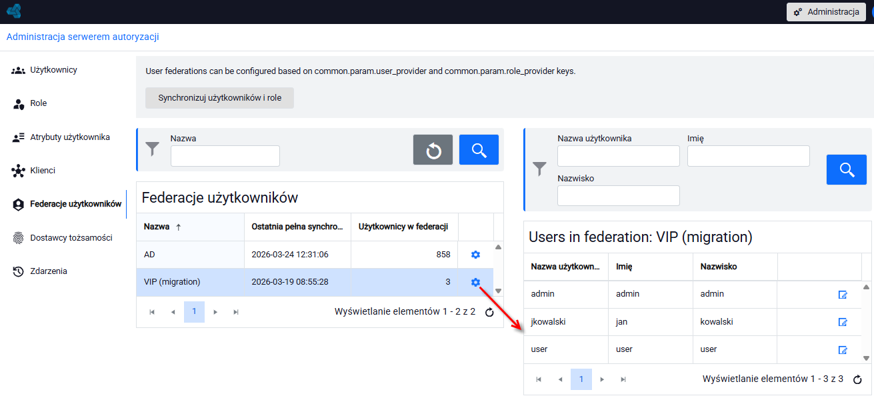Sort federations by the Nazwa column
This screenshot has width=874, height=412.
[x=190, y=227]
